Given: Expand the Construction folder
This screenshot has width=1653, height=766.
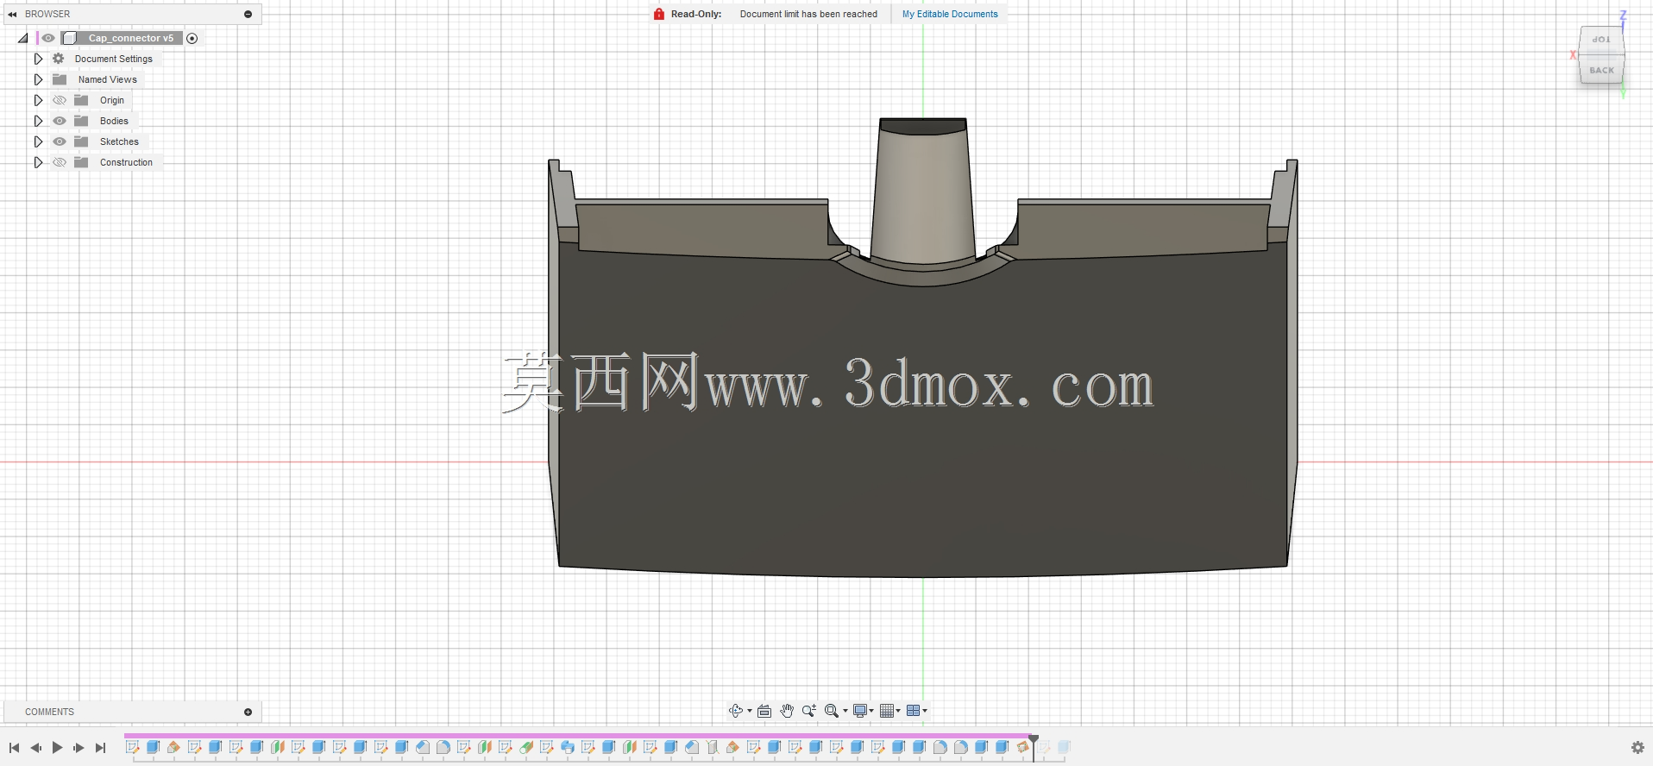Looking at the screenshot, I should pos(38,162).
